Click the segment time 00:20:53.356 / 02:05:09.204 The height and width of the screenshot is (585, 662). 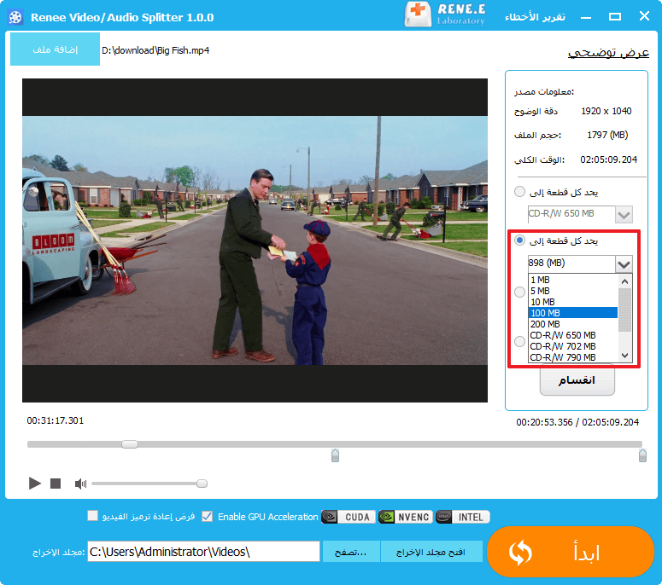click(x=577, y=422)
